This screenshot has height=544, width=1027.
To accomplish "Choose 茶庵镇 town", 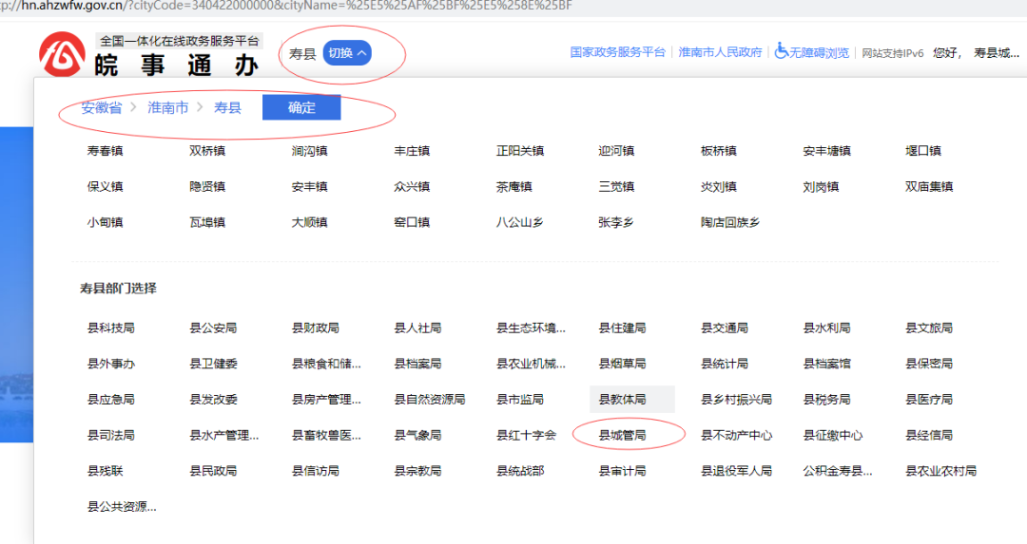I will [513, 187].
